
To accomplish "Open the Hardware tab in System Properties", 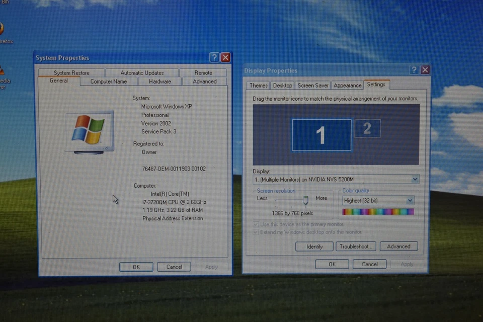I will point(159,81).
